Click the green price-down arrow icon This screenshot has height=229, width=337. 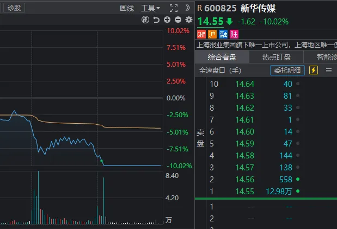(x=229, y=21)
